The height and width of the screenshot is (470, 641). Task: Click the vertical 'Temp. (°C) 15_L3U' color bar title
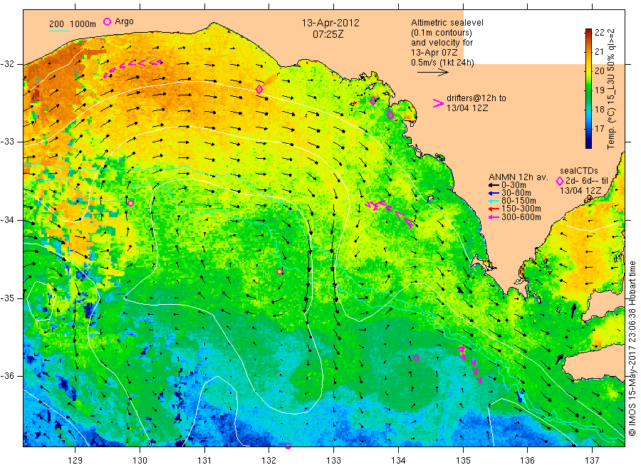point(611,89)
